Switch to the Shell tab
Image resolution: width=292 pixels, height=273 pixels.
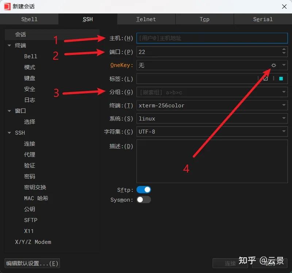[29, 19]
